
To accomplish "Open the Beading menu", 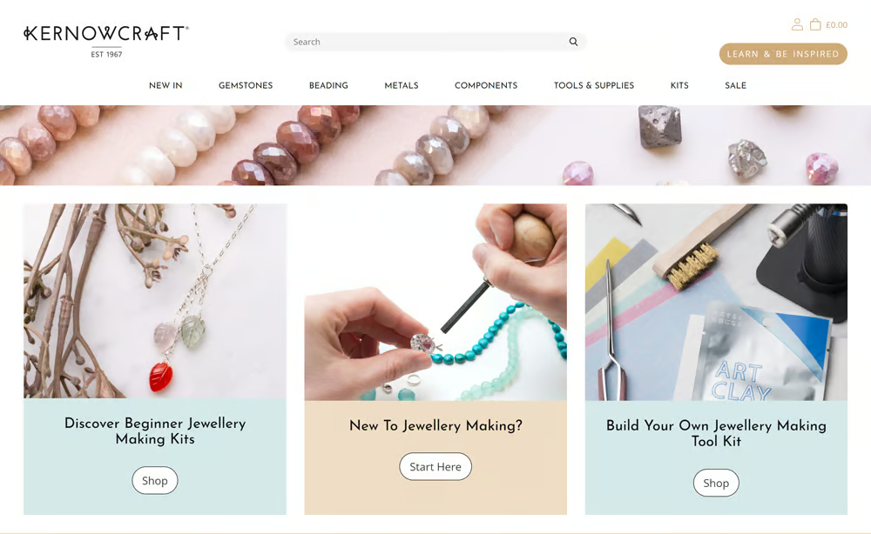I will pos(329,85).
